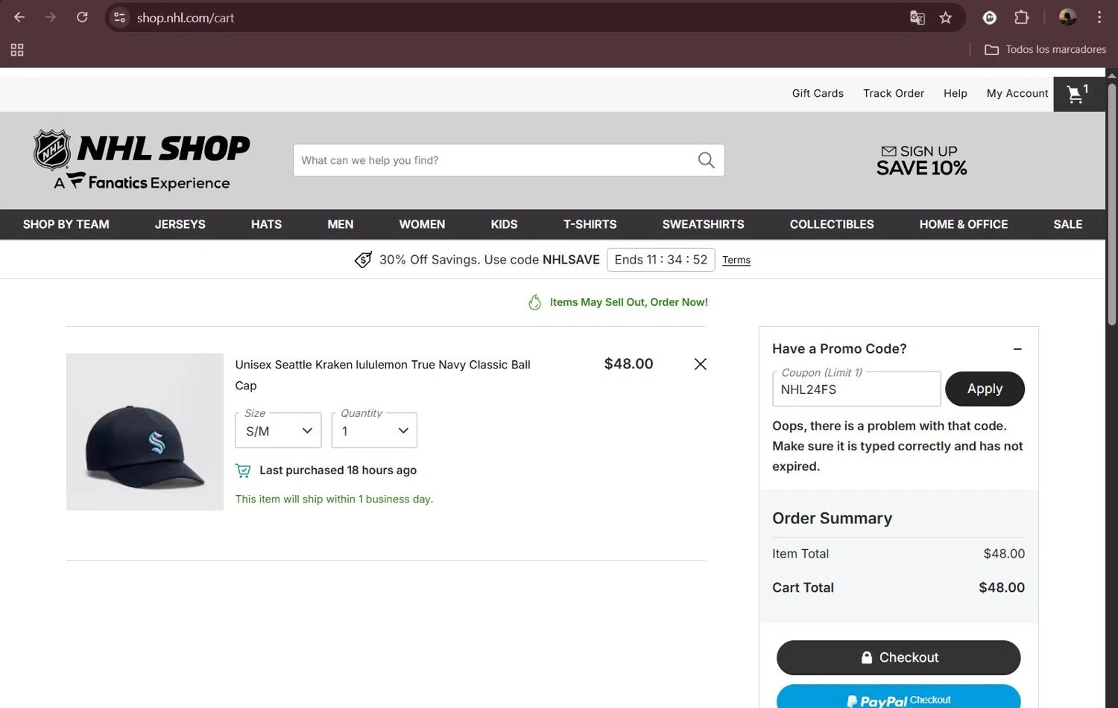Open the HATS menu
1118x708 pixels.
click(x=266, y=224)
